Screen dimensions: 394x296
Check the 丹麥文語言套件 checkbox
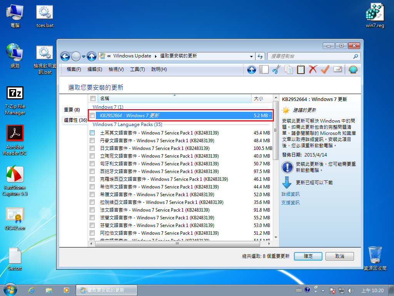(x=92, y=140)
